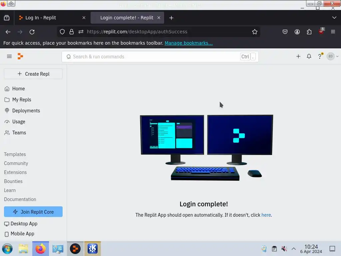This screenshot has width=341, height=256.
Task: Open Mobile App link
Action: click(19, 234)
